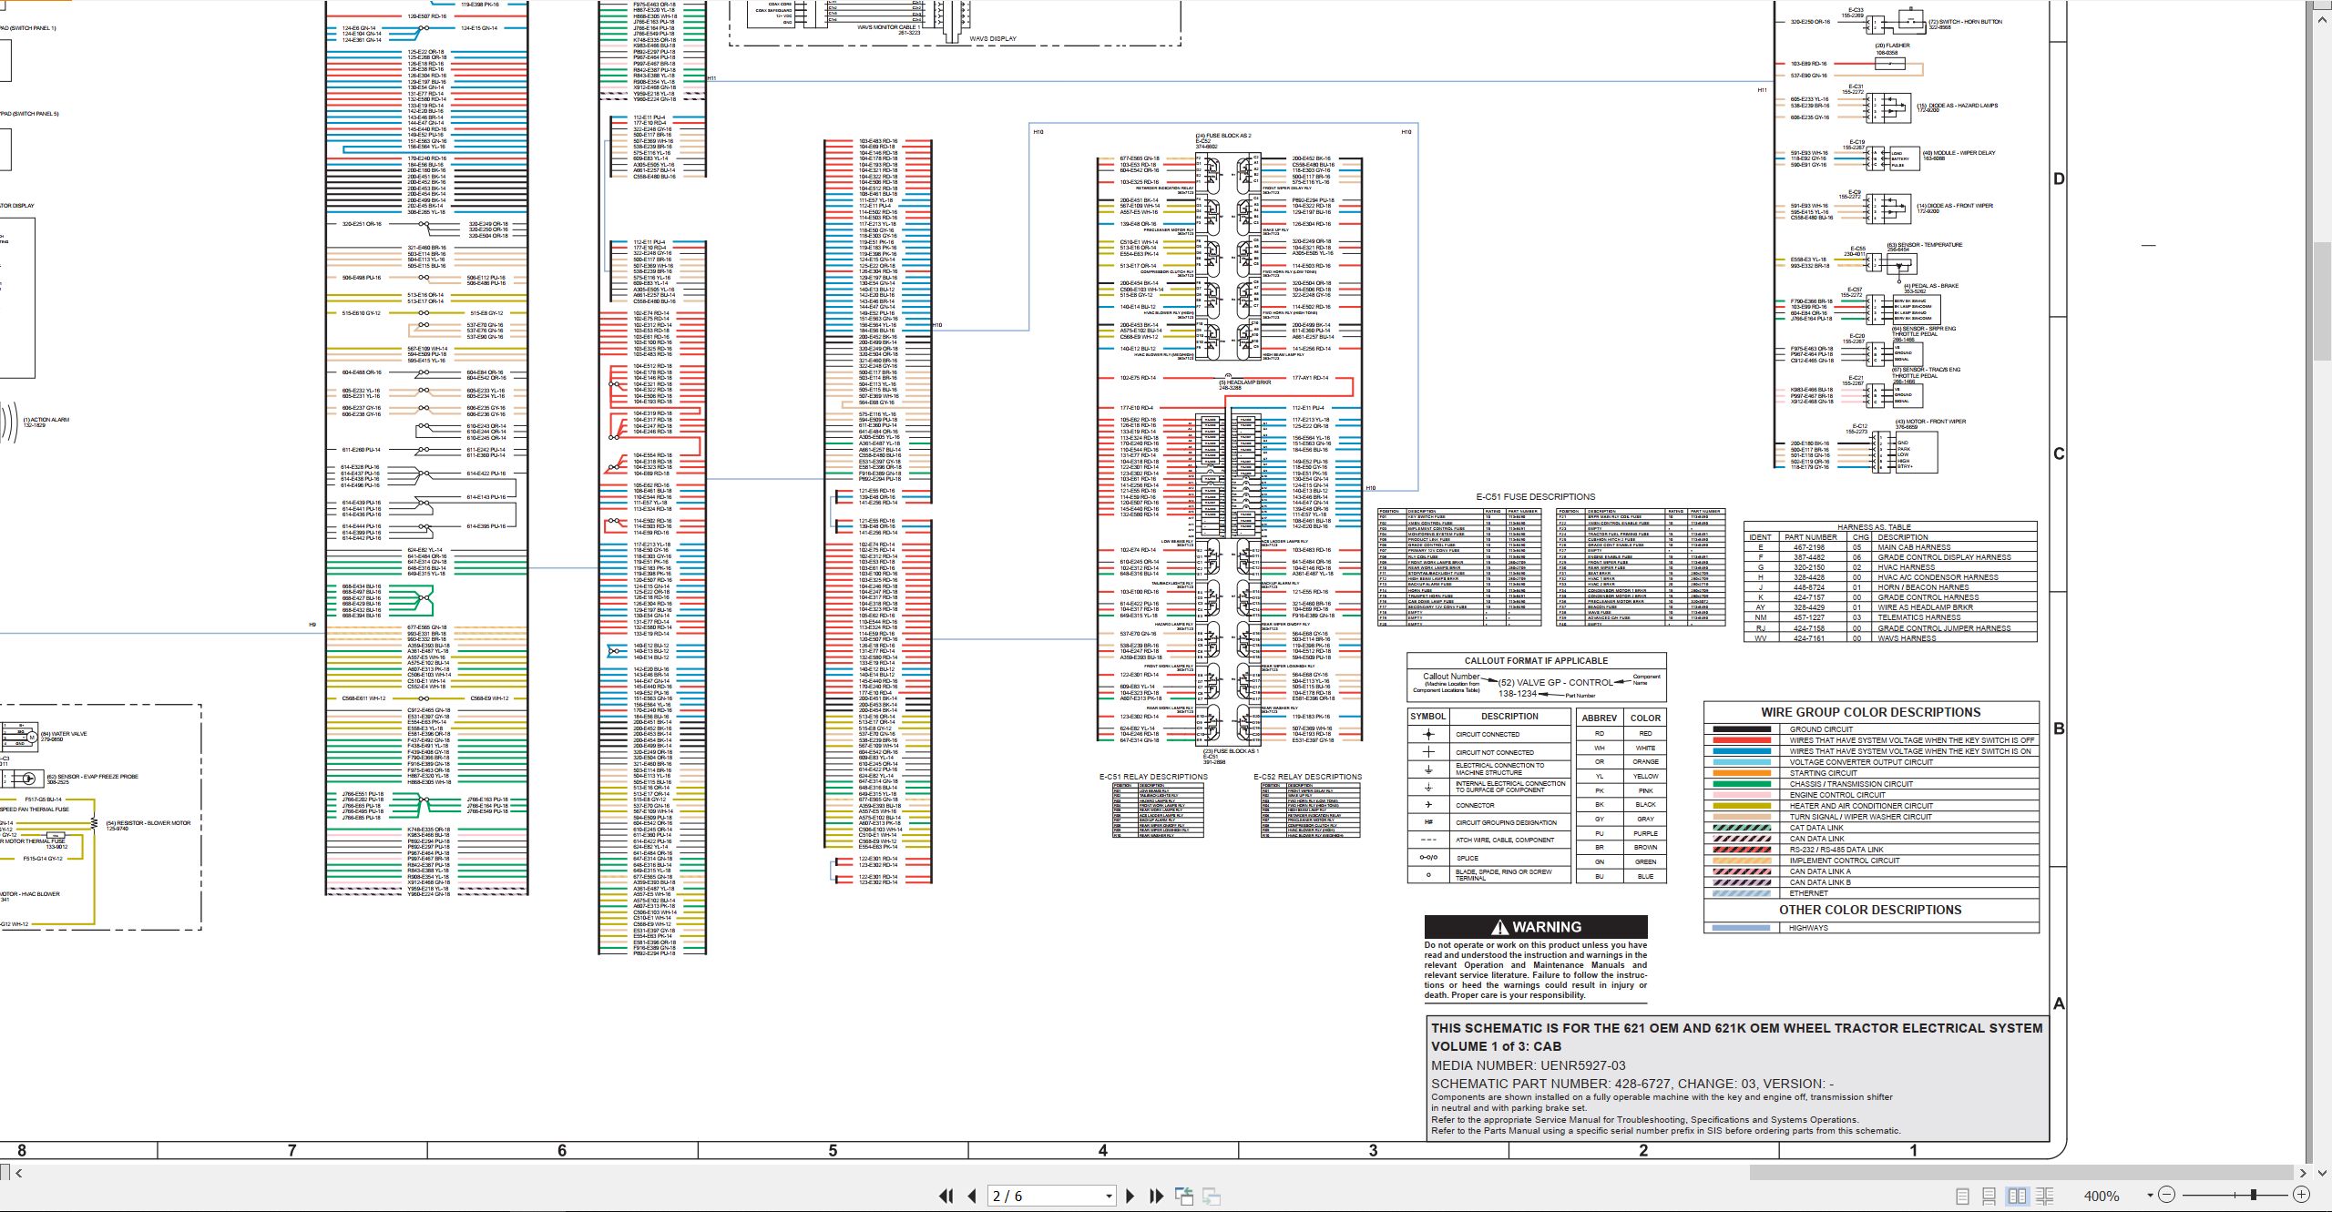Toggle two-page side-by-side view
This screenshot has height=1212, width=2332.
coord(2017,1196)
